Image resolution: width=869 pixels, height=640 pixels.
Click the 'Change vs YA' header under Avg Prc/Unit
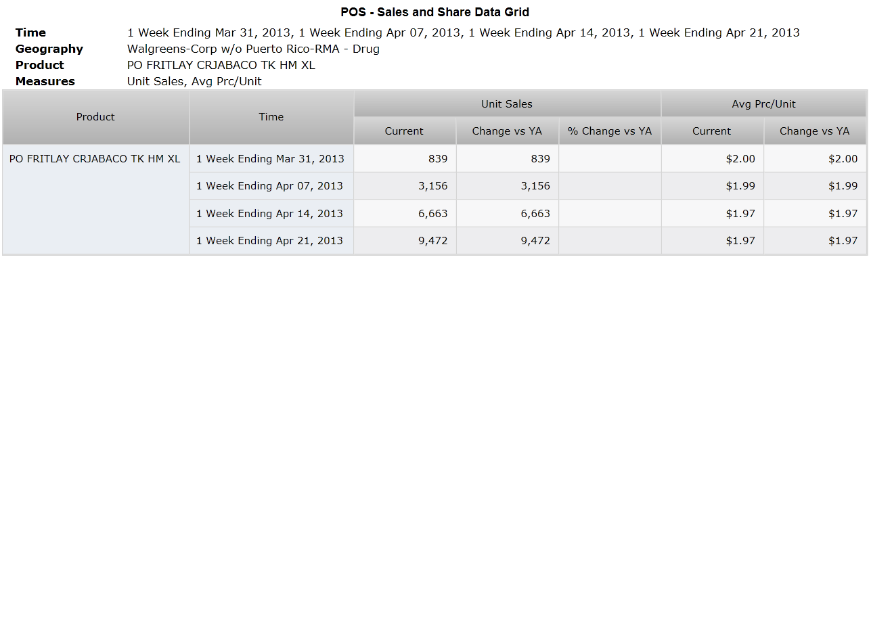click(815, 131)
